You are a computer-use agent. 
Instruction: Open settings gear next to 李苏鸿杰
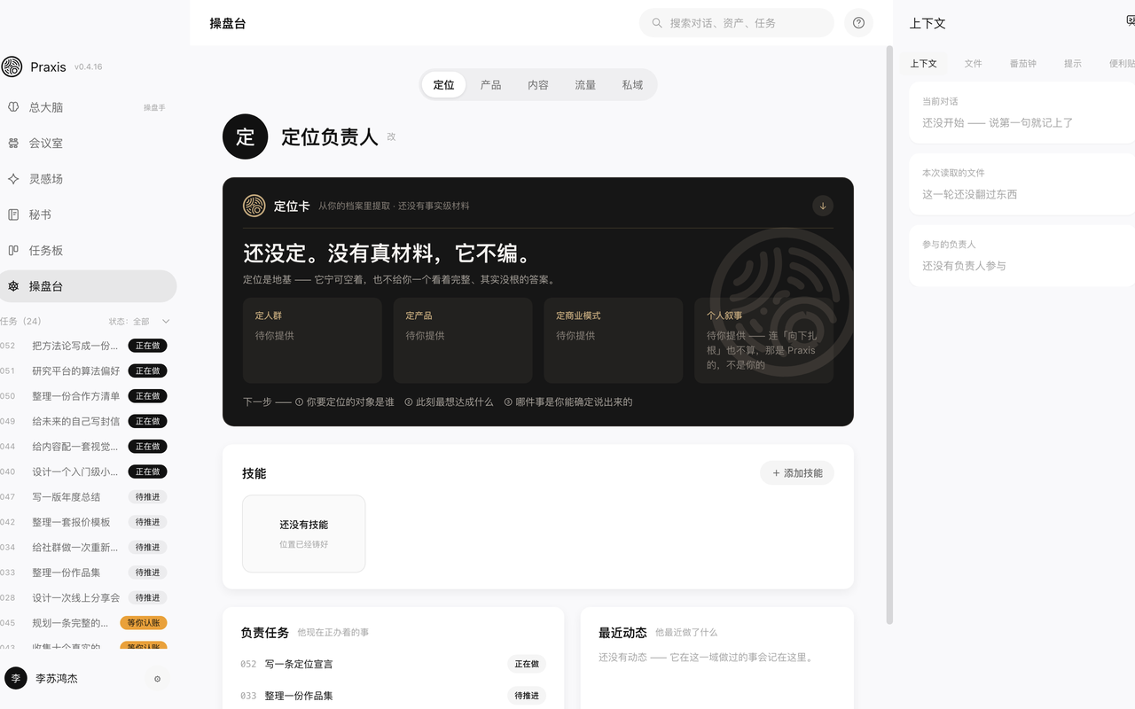click(x=158, y=679)
